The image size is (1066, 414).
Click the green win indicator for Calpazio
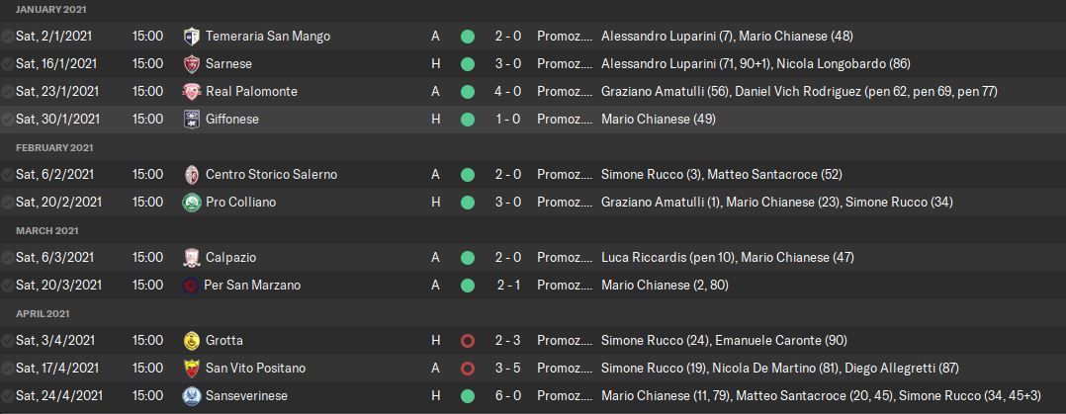(468, 257)
